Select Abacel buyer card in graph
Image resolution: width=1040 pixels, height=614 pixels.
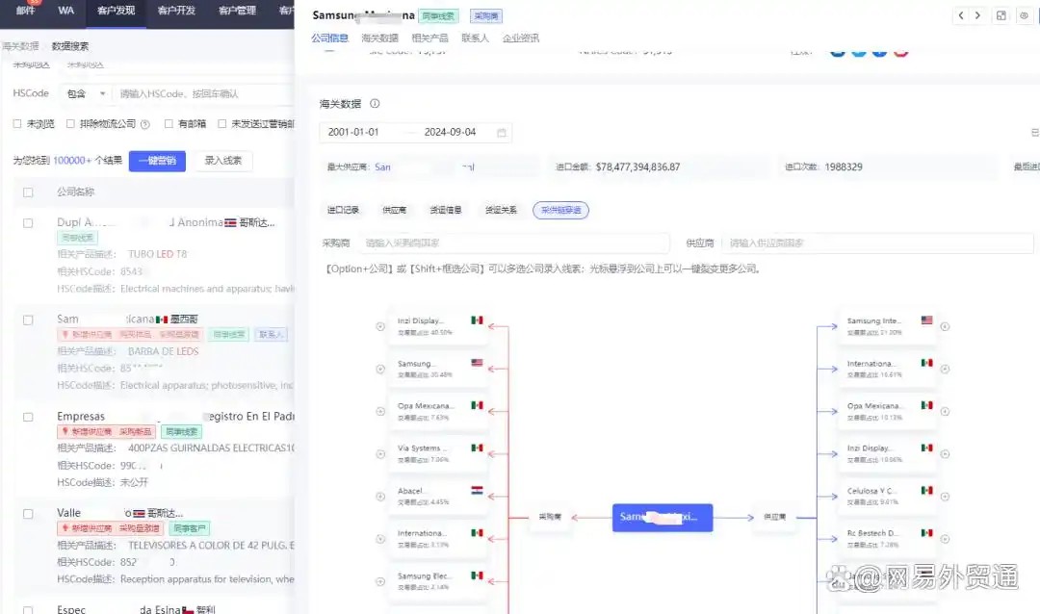point(439,496)
